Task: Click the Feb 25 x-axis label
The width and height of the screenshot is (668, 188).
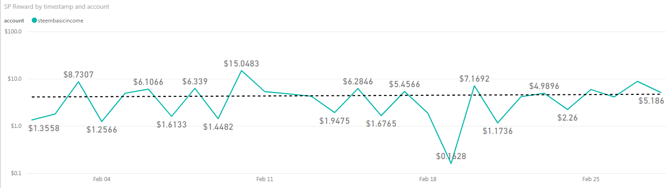Action: (591, 179)
